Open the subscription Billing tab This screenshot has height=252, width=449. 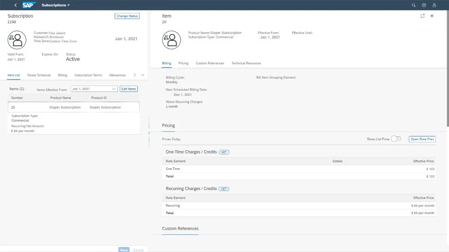click(x=62, y=75)
